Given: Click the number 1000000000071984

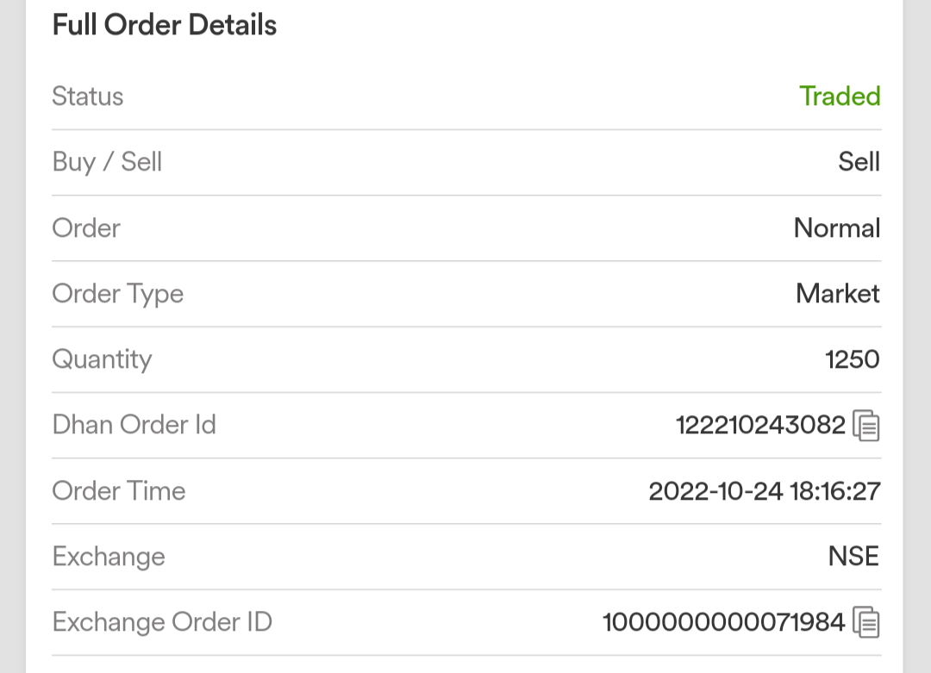Looking at the screenshot, I should 723,622.
